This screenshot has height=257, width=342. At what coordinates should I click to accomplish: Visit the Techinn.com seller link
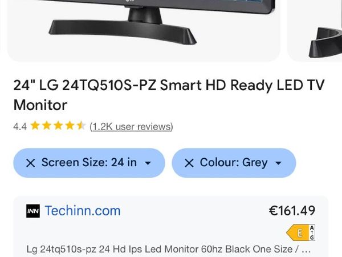point(83,211)
